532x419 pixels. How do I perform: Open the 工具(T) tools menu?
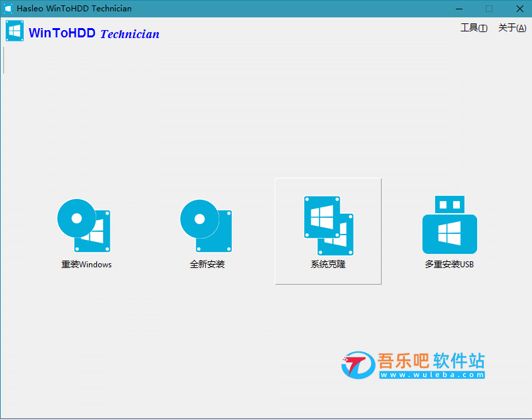click(x=474, y=28)
